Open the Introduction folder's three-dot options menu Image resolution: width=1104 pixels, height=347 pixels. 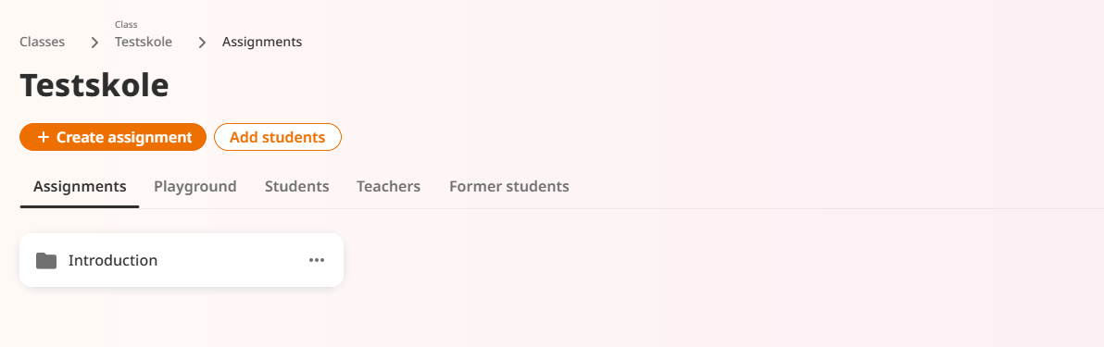click(317, 260)
